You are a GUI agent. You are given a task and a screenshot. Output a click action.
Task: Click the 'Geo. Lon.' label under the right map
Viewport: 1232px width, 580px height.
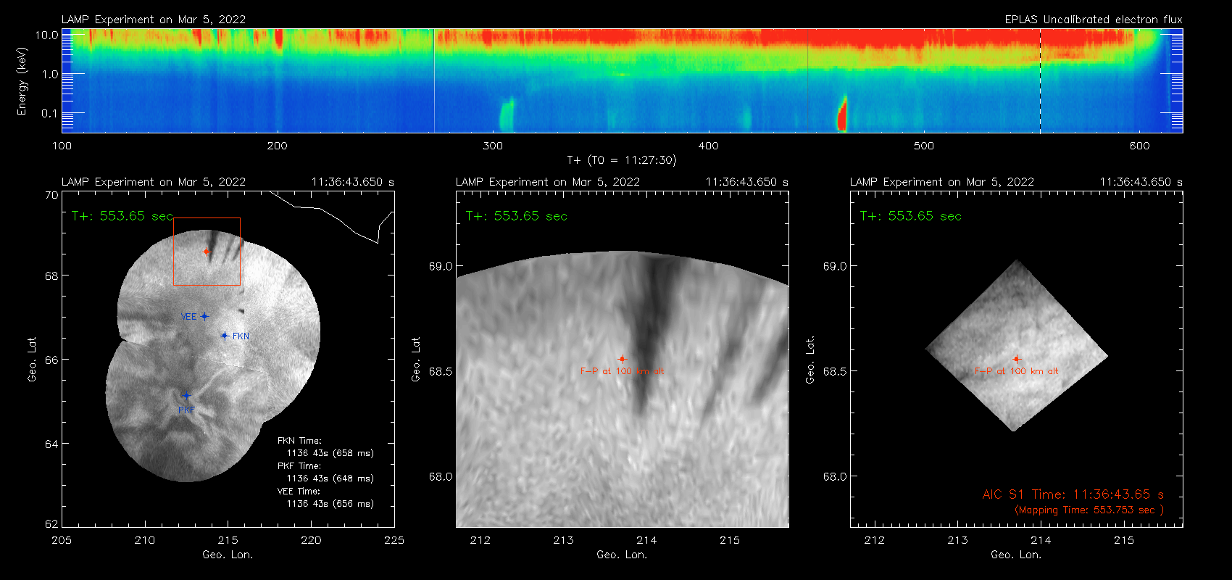(1016, 555)
